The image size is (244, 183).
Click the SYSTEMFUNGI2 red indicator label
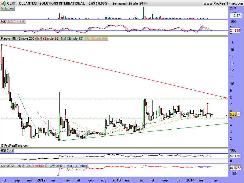tap(36, 166)
